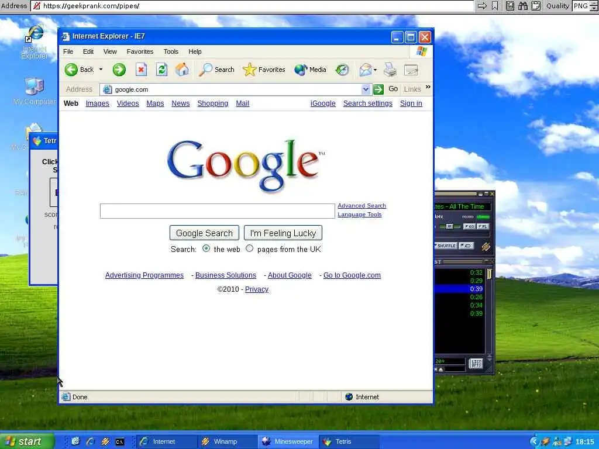This screenshot has width=599, height=449.
Task: Open Search pane from IE toolbar
Action: (216, 70)
